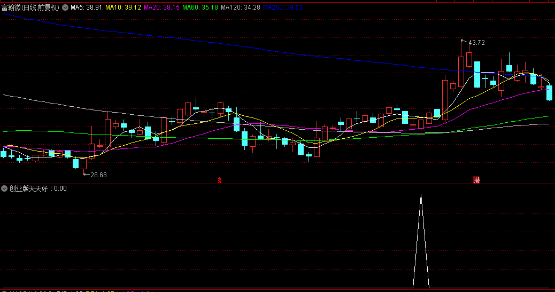Click the 创业版天天好 : 0.00 indicator label
Viewport: 555px width, 292px height.
38,188
